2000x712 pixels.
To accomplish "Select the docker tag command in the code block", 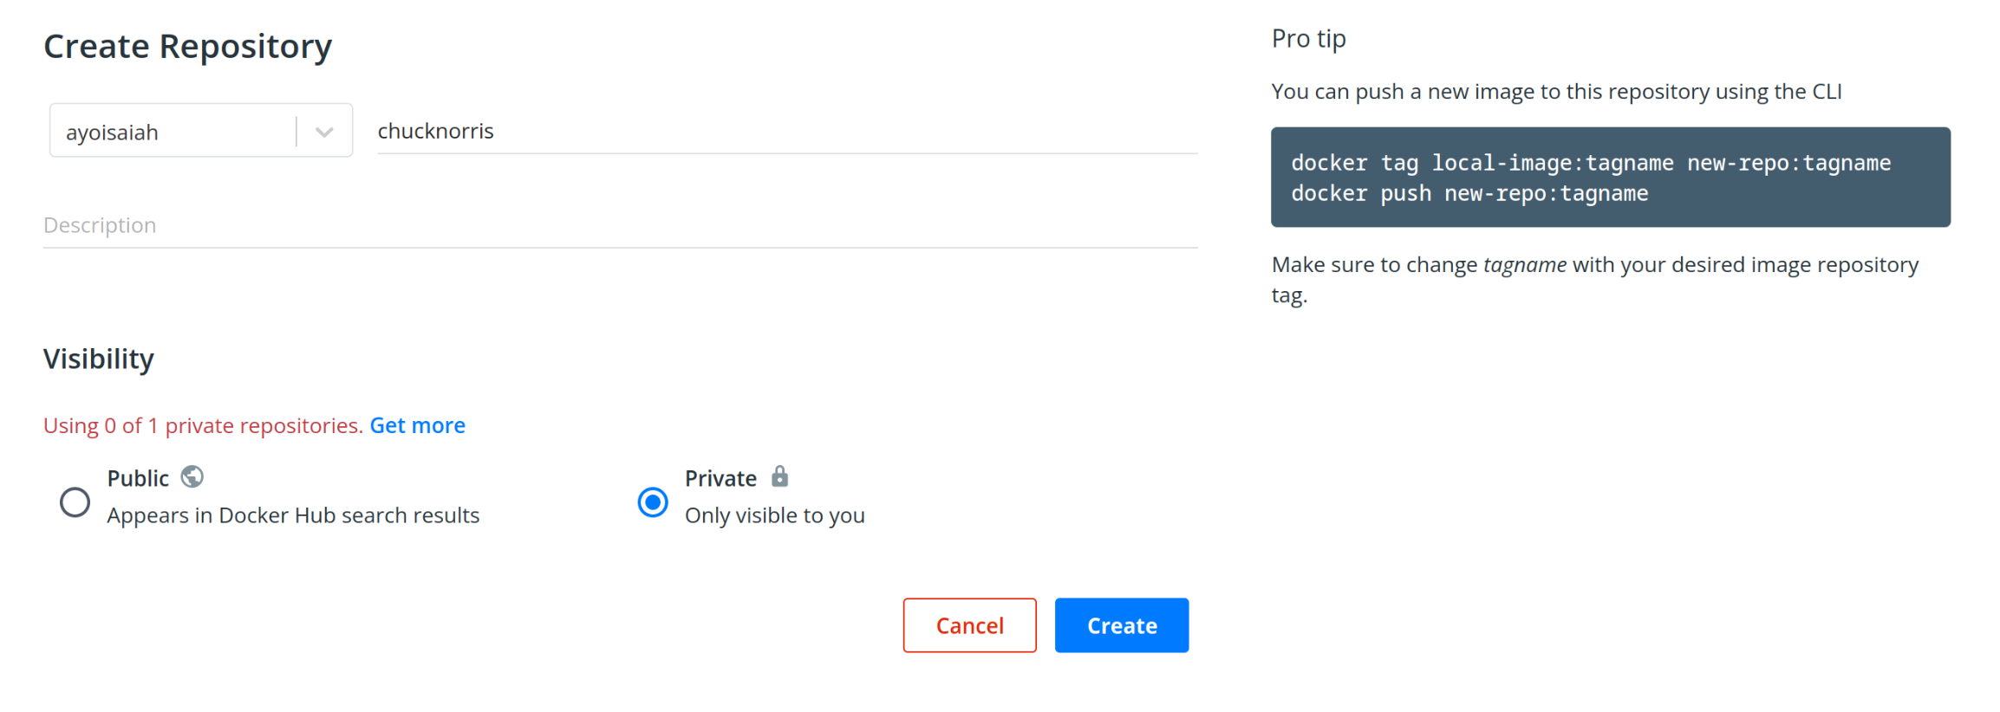I will click(x=1590, y=162).
